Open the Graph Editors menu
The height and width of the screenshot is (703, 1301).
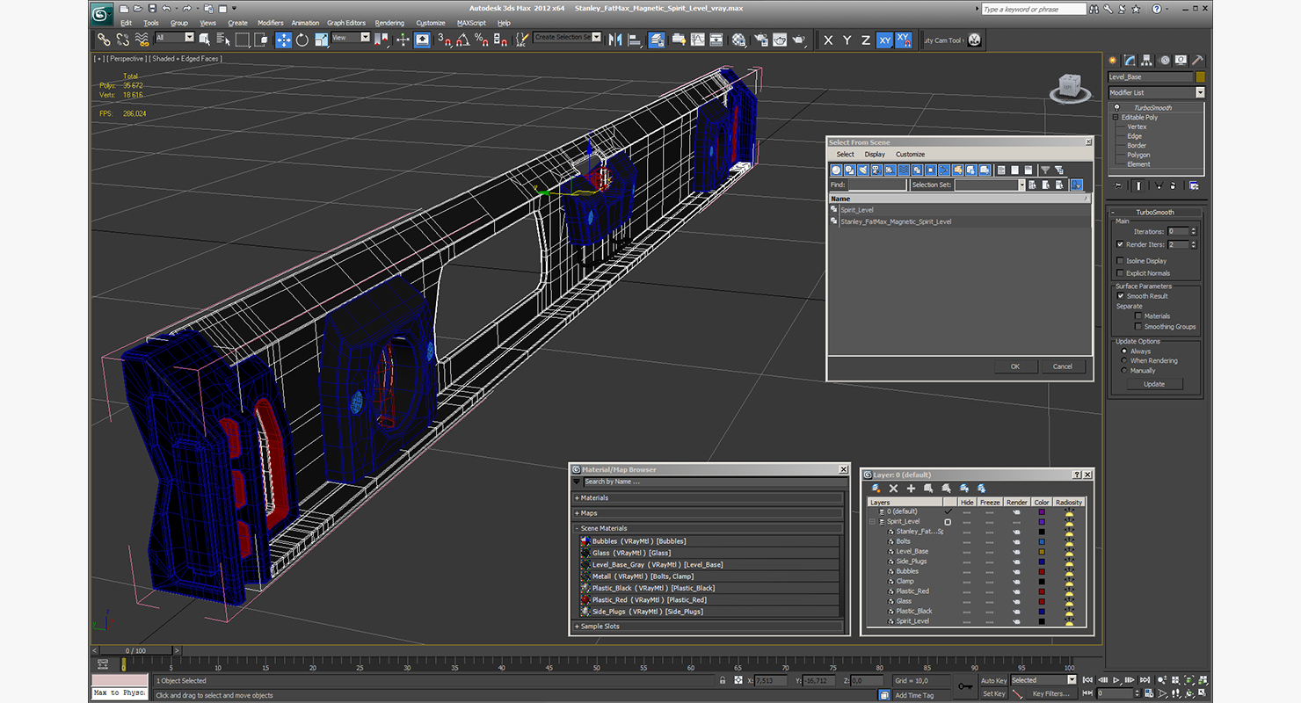coord(346,23)
